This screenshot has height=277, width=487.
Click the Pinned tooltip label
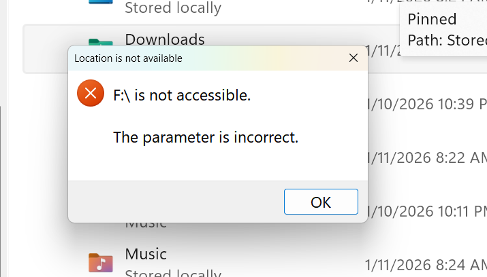(432, 19)
